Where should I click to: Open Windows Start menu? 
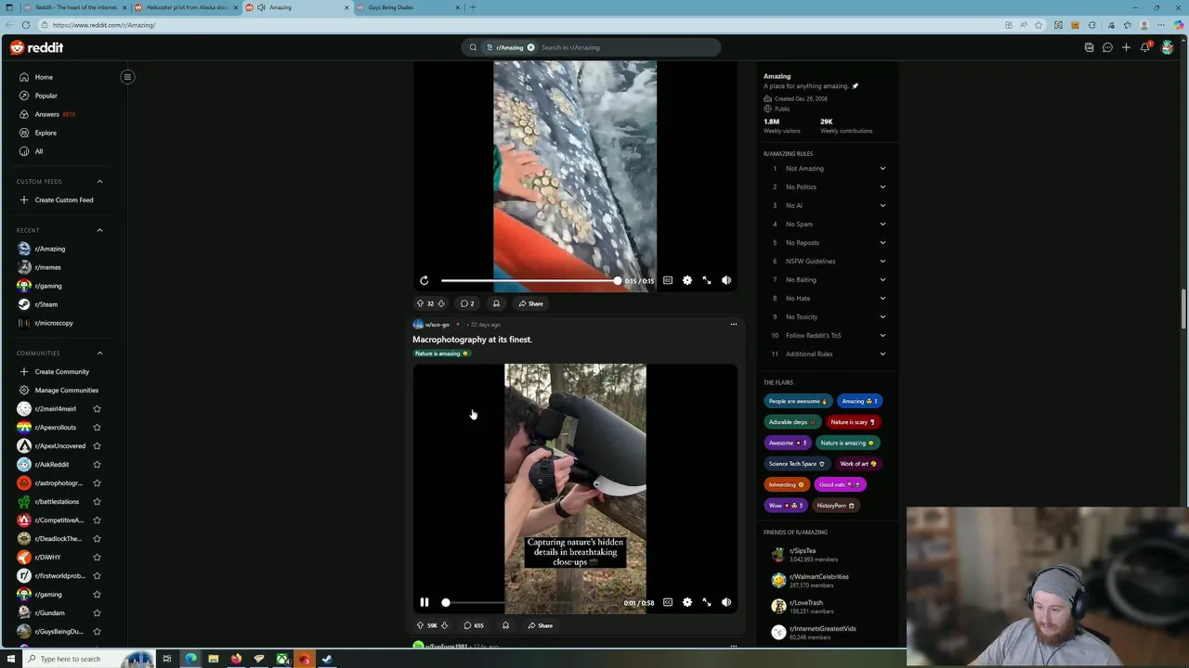click(11, 659)
